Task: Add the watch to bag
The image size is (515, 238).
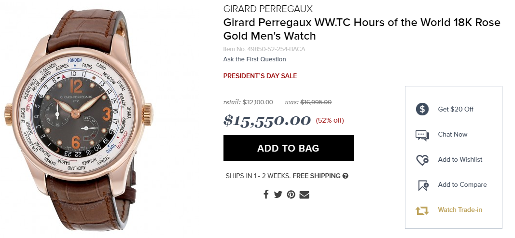Action: (288, 148)
